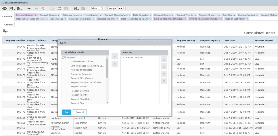
Task: Add selected field to Sort On
Action: (115, 57)
